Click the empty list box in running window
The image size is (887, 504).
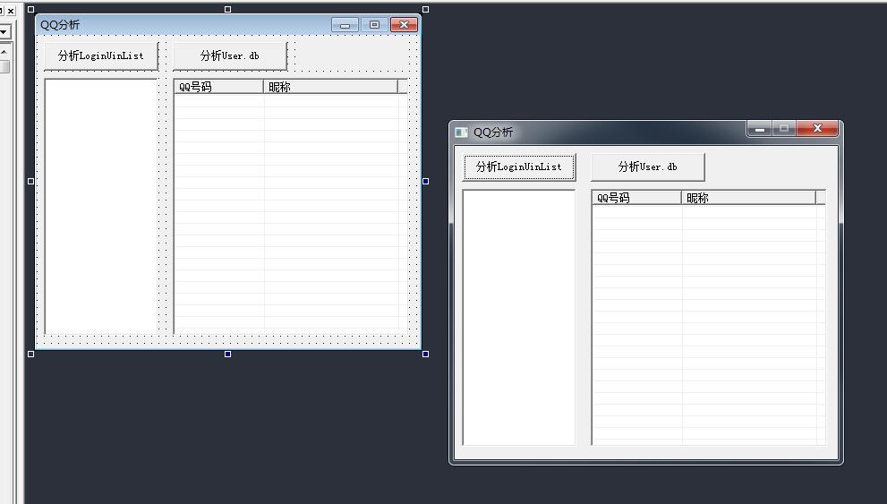(x=519, y=317)
